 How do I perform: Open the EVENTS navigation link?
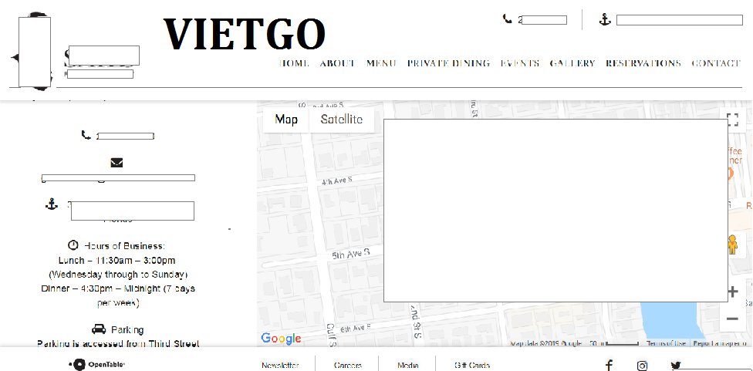[x=520, y=63]
